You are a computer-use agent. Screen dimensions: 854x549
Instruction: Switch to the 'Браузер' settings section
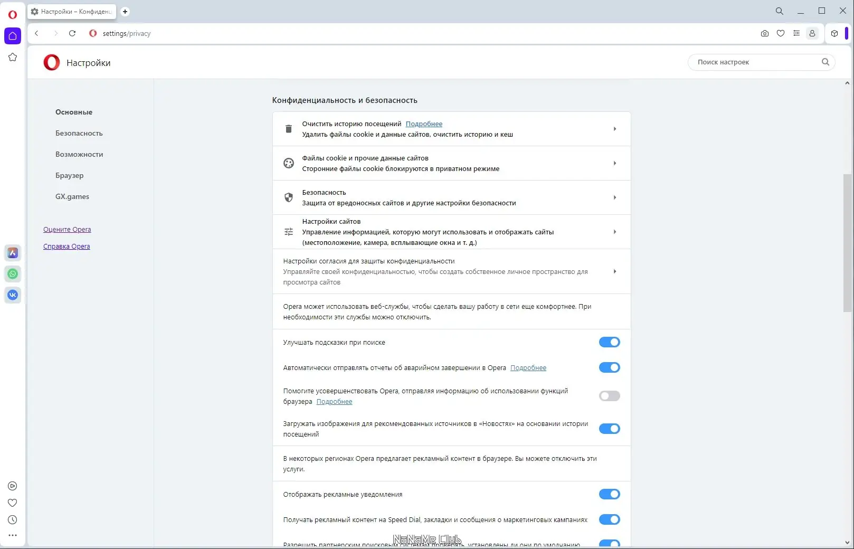[x=69, y=175]
